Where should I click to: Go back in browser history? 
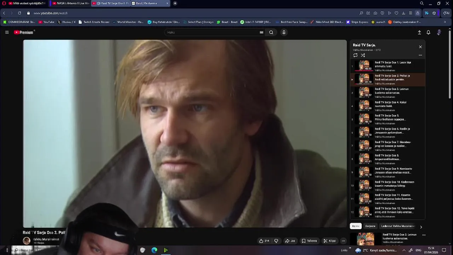tap(4, 13)
